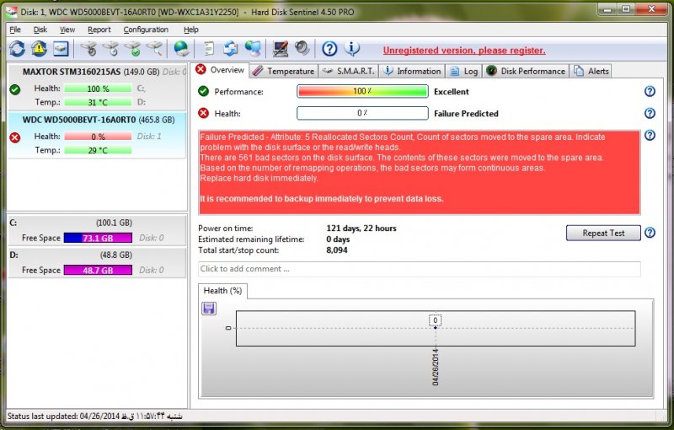Image resolution: width=674 pixels, height=430 pixels.
Task: Click the hard disk panel toolbar icon
Action: coord(61,49)
